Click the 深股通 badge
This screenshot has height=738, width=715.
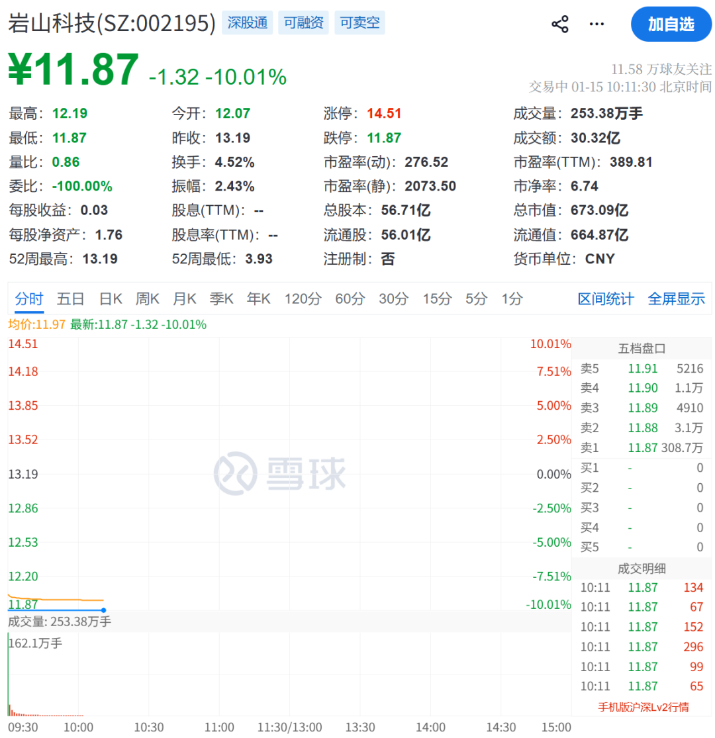tap(247, 23)
